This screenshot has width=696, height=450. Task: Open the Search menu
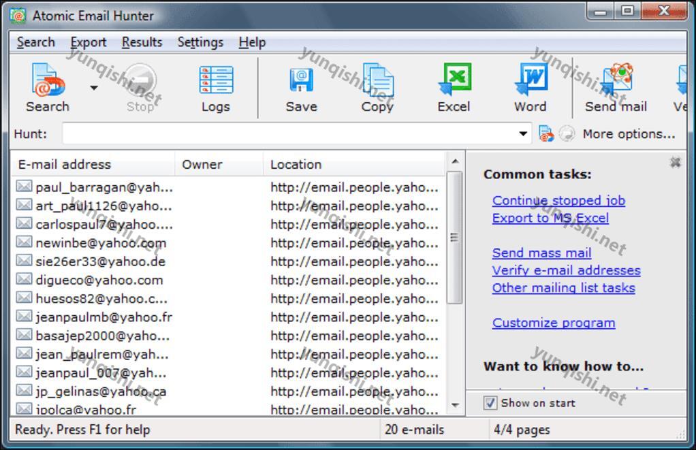[36, 42]
